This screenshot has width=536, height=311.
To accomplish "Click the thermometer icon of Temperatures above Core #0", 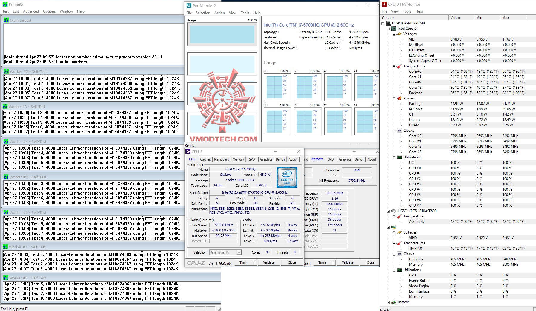I will tap(400, 66).
